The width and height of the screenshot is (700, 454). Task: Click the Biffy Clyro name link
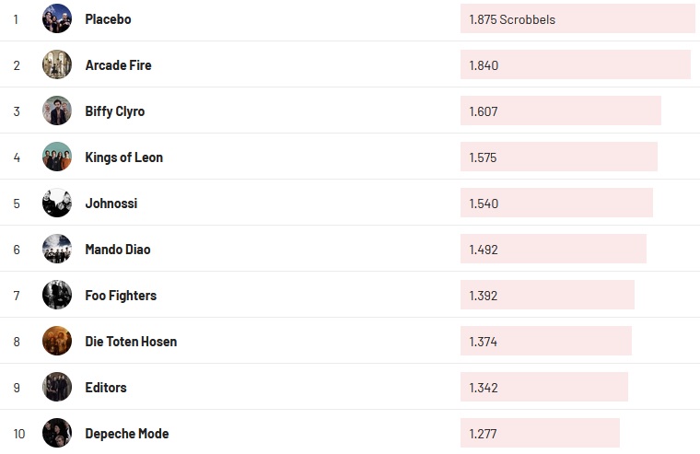114,111
